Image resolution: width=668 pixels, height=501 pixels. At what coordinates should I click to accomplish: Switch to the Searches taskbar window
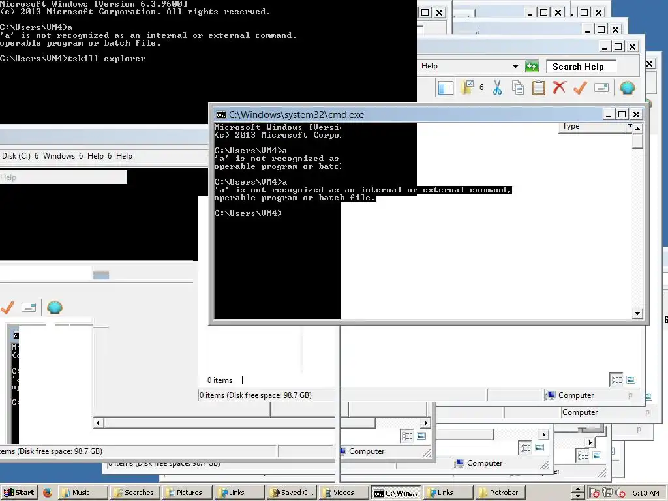[135, 493]
